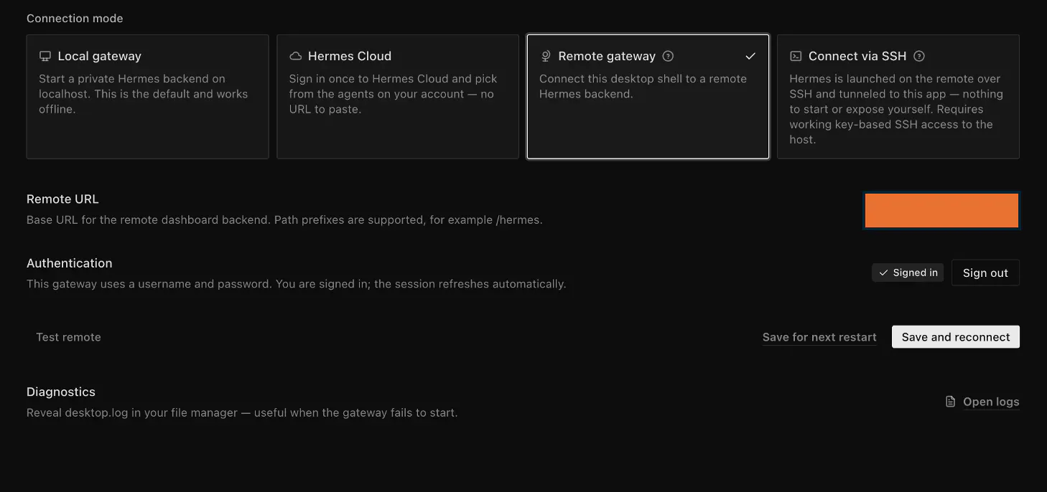Viewport: 1047px width, 492px height.
Task: Click the Authentication heading label
Action: [70, 263]
